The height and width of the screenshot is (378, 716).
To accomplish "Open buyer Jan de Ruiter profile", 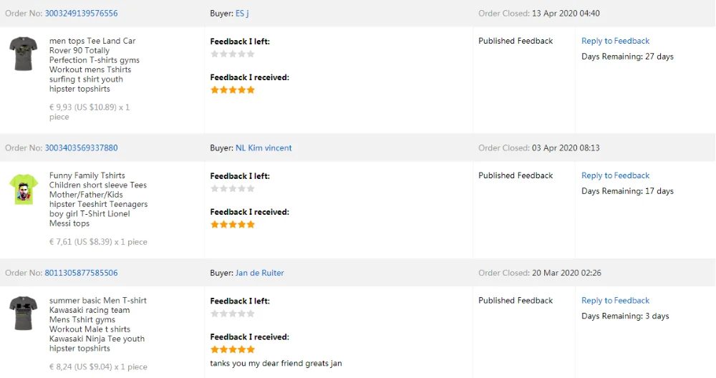I will 260,273.
